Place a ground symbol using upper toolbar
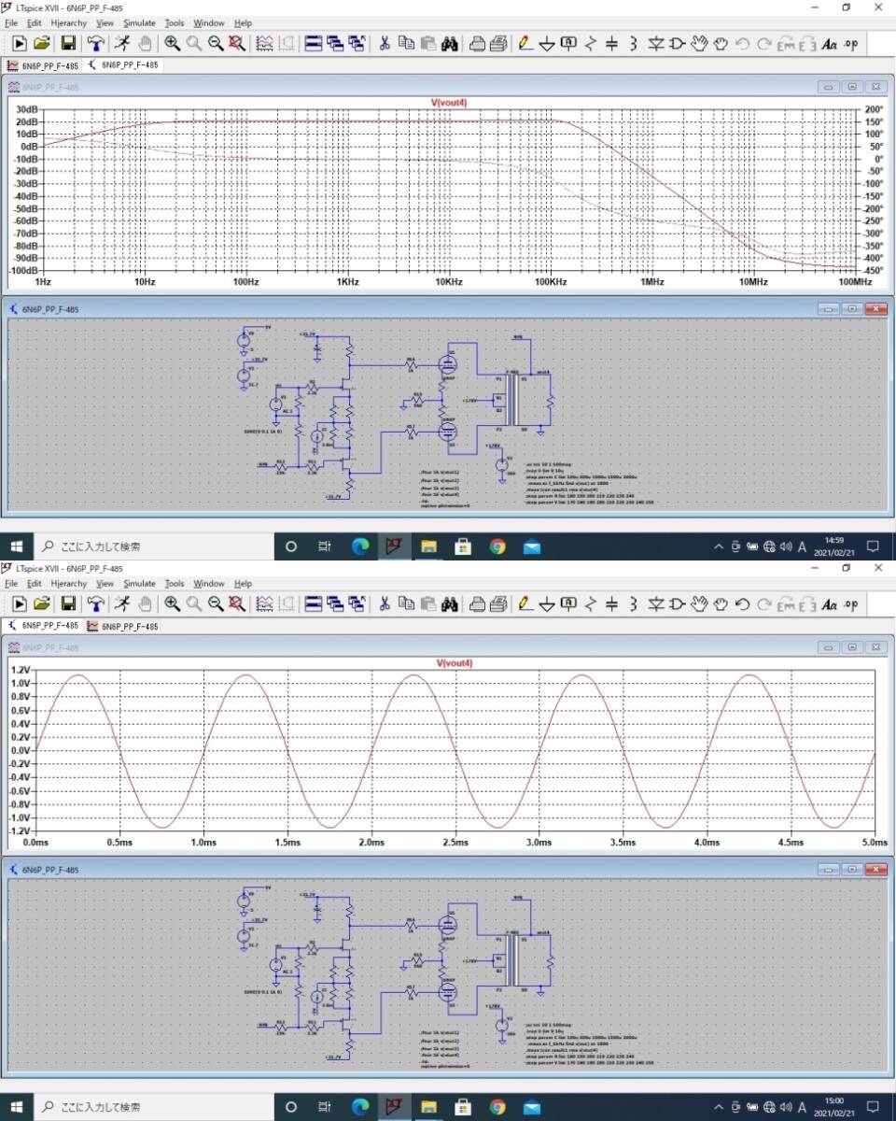896x1121 pixels. click(547, 43)
